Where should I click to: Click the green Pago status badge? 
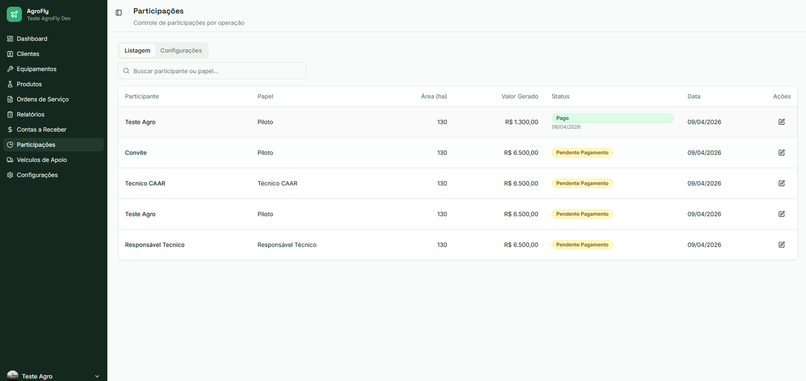pyautogui.click(x=613, y=118)
